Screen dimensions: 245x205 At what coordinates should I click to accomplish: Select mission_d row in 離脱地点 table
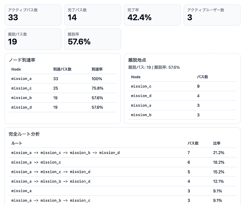pos(182,96)
